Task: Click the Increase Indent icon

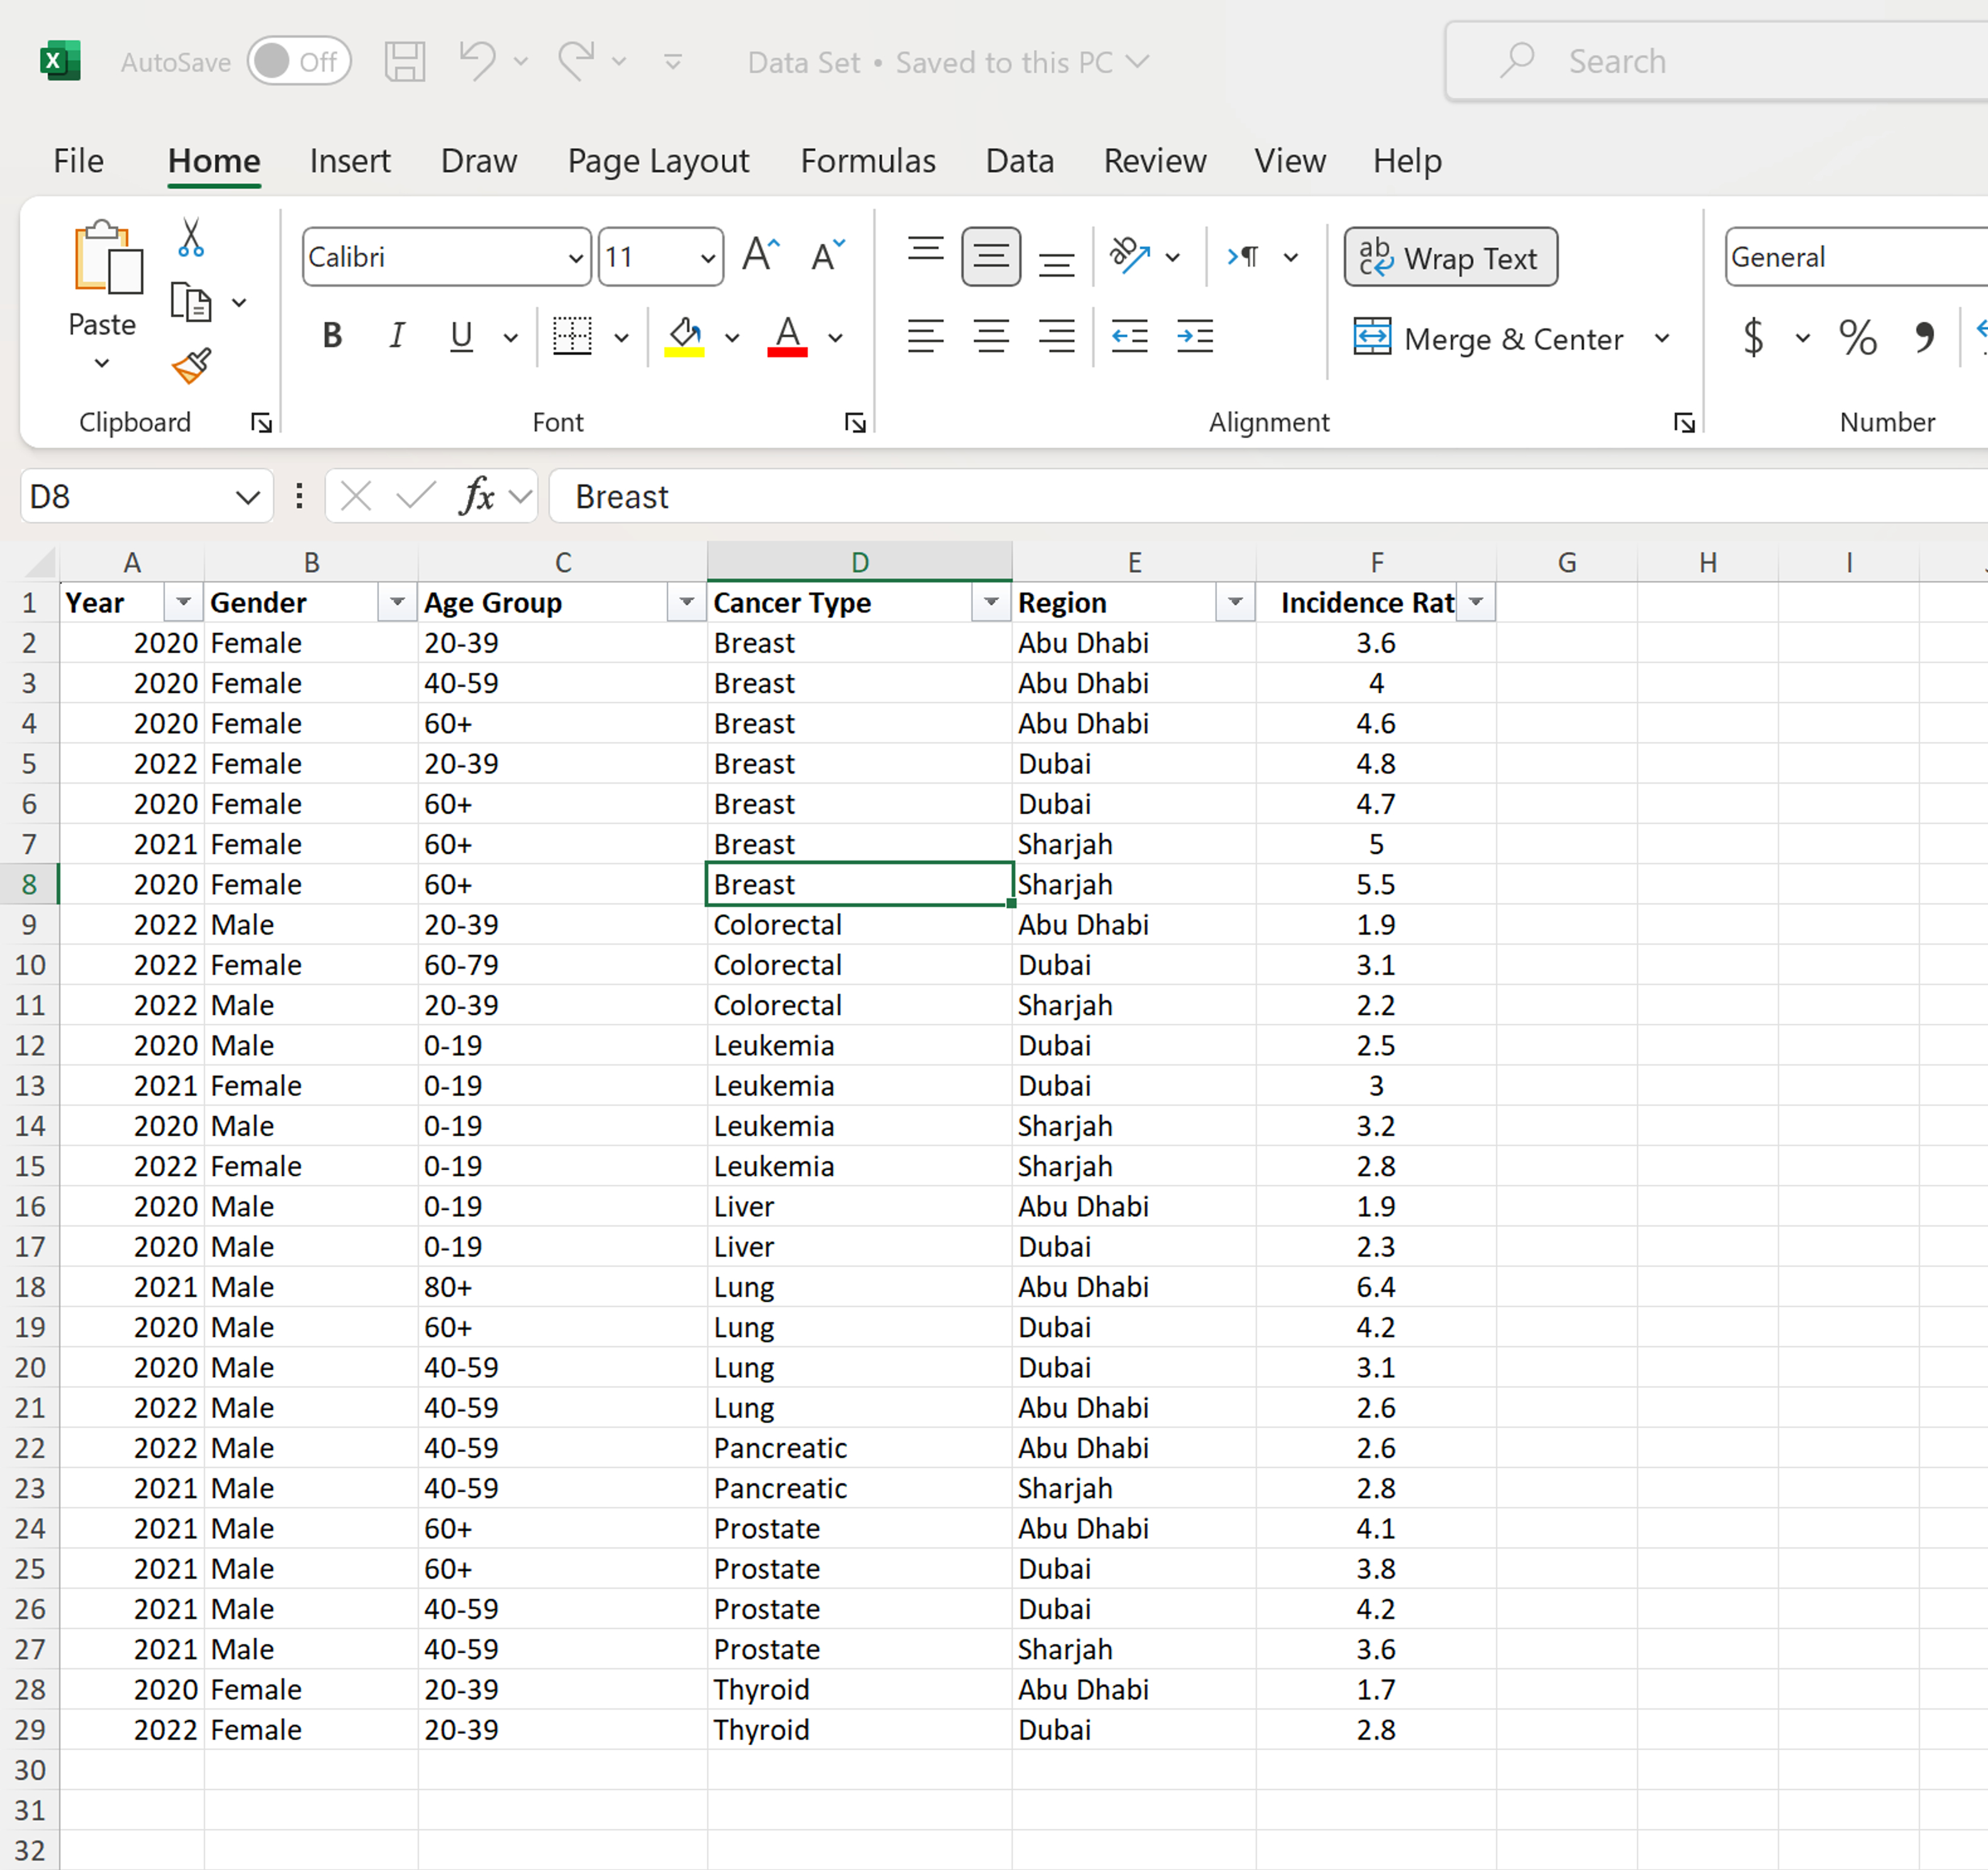Action: [1195, 337]
